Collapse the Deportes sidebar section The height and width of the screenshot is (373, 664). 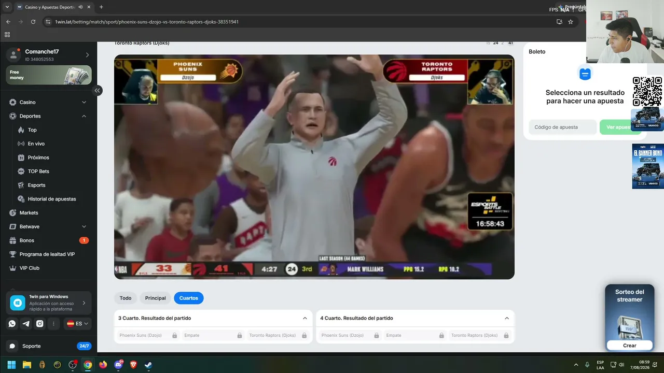(84, 116)
